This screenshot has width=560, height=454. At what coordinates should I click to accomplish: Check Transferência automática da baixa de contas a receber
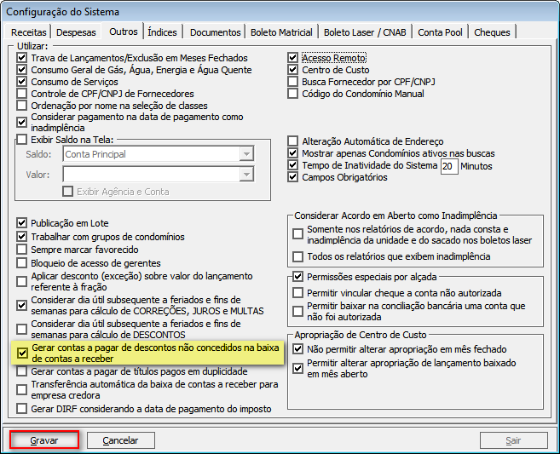coord(22,390)
